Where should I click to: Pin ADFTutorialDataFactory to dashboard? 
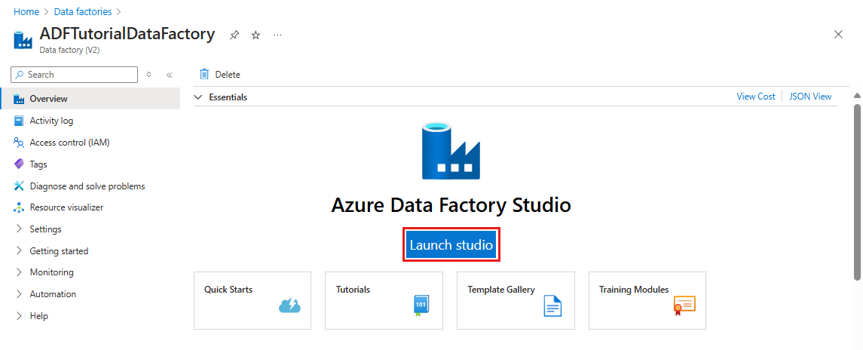click(x=234, y=35)
